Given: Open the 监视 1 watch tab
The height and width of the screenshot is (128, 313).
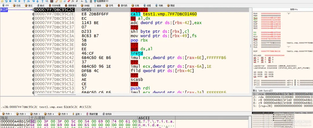Looking at the screenshot, I should 77,114.
